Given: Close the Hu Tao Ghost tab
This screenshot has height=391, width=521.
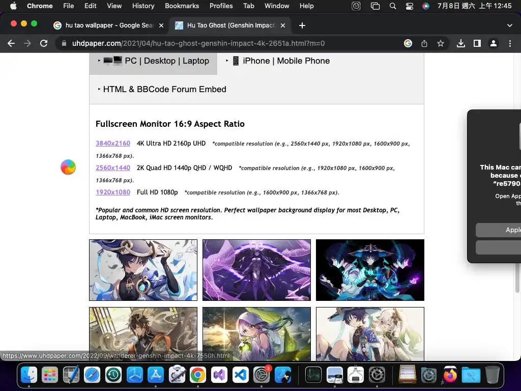Looking at the screenshot, I should click(283, 25).
